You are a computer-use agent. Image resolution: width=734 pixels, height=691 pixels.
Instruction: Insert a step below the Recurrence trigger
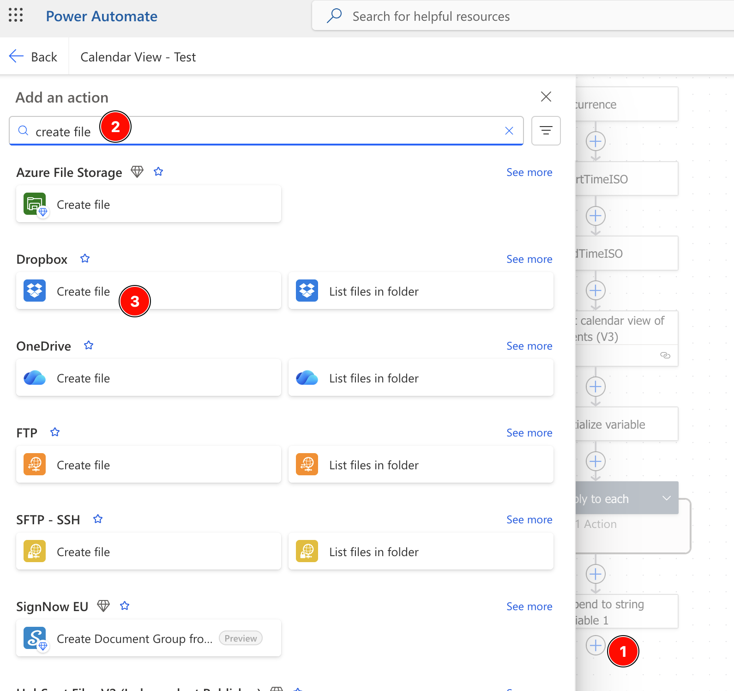[x=596, y=141]
